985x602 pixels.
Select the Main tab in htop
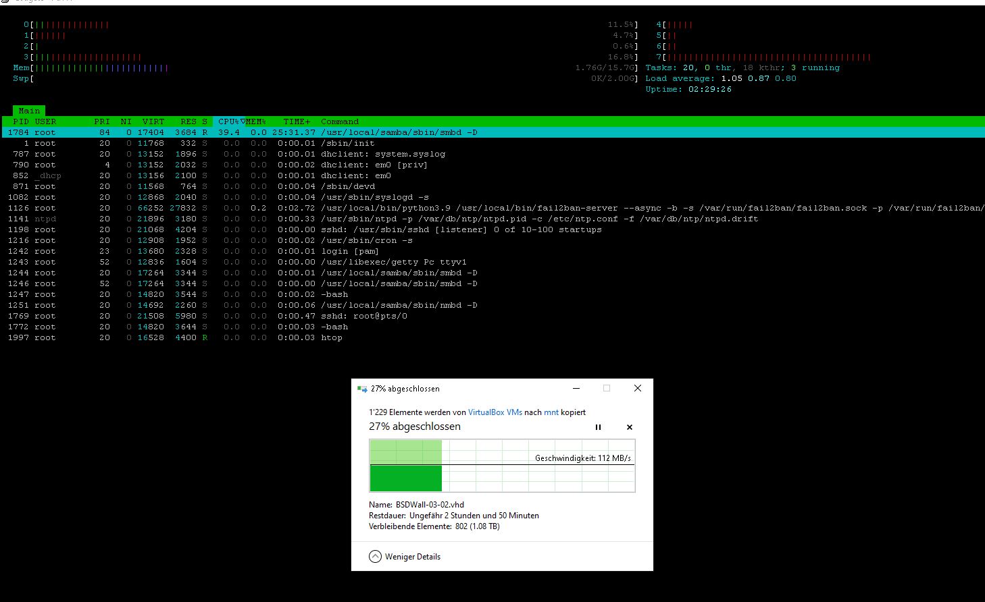click(29, 111)
